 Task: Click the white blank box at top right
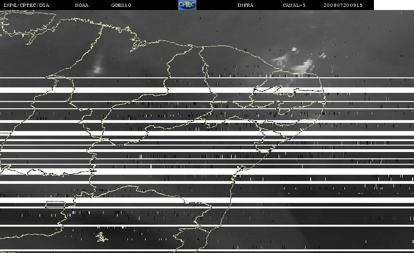pyautogui.click(x=394, y=5)
